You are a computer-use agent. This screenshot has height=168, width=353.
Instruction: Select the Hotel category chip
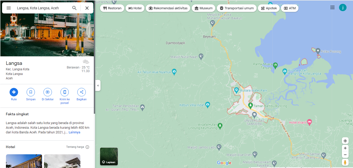pos(135,8)
